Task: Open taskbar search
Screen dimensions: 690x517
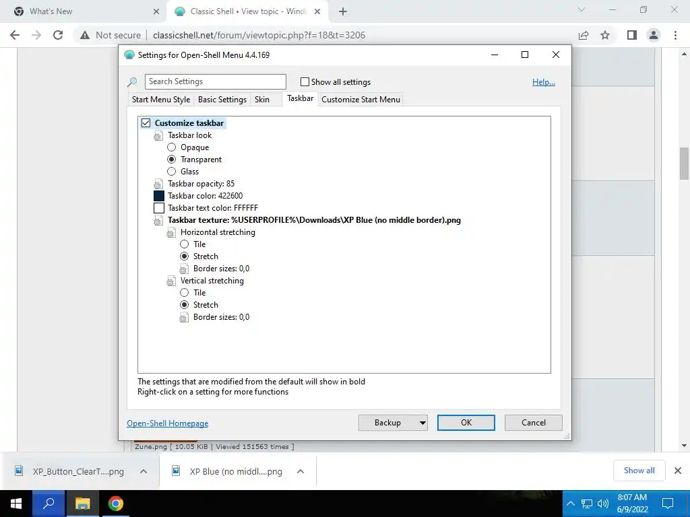Action: coord(49,504)
